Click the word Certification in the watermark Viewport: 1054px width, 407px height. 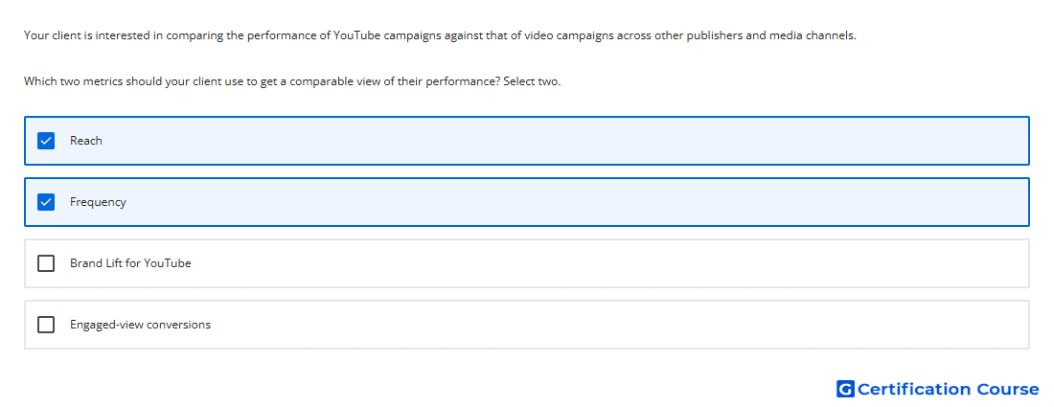914,390
